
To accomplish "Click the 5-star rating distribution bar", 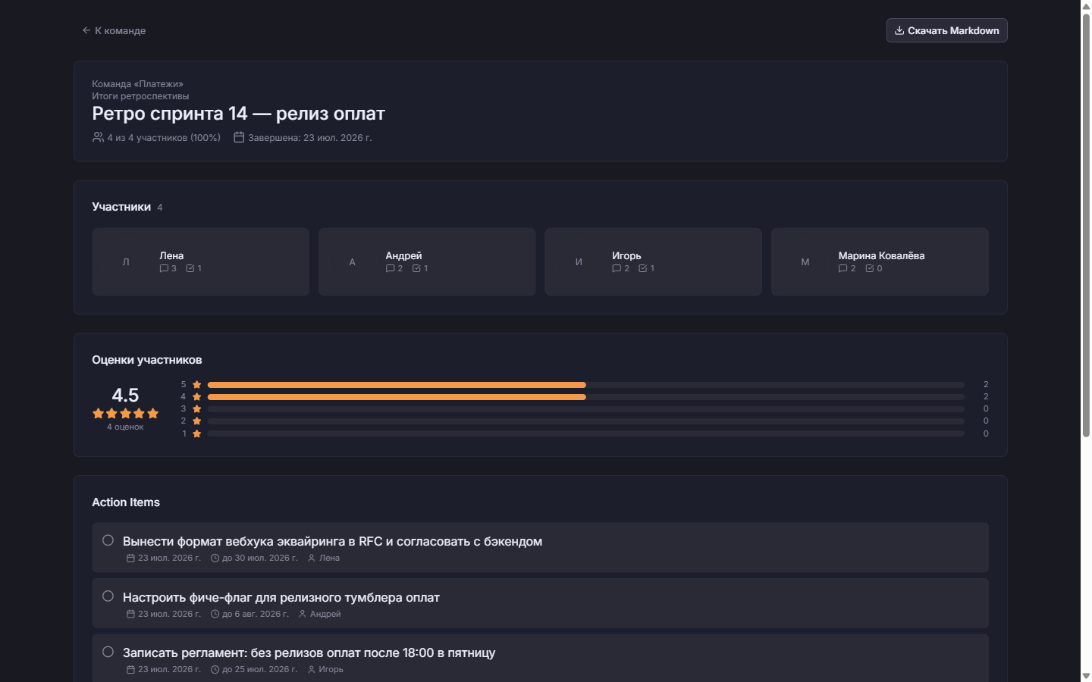I will point(586,385).
